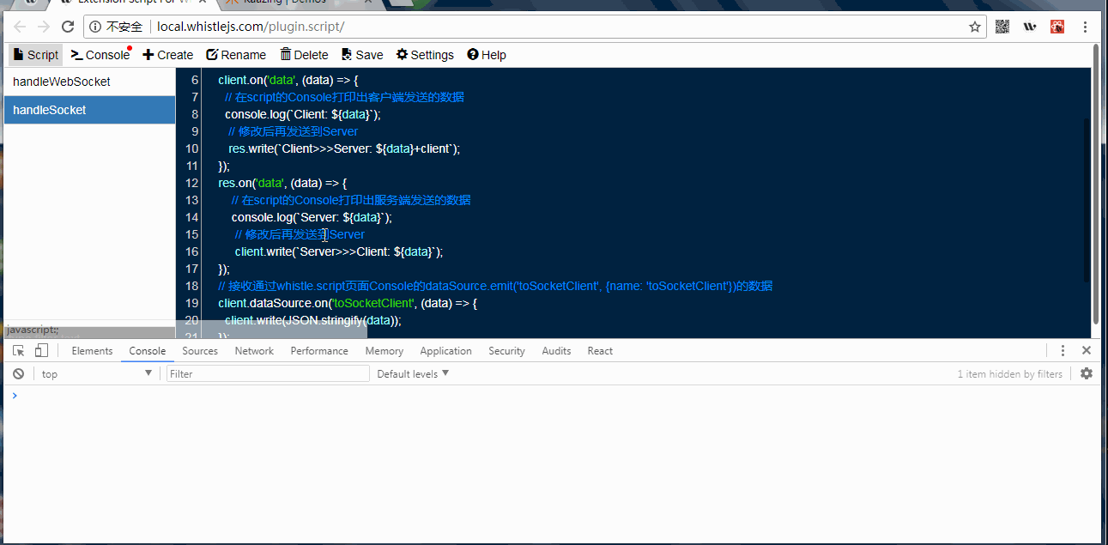
Task: Save the current script
Action: [362, 55]
